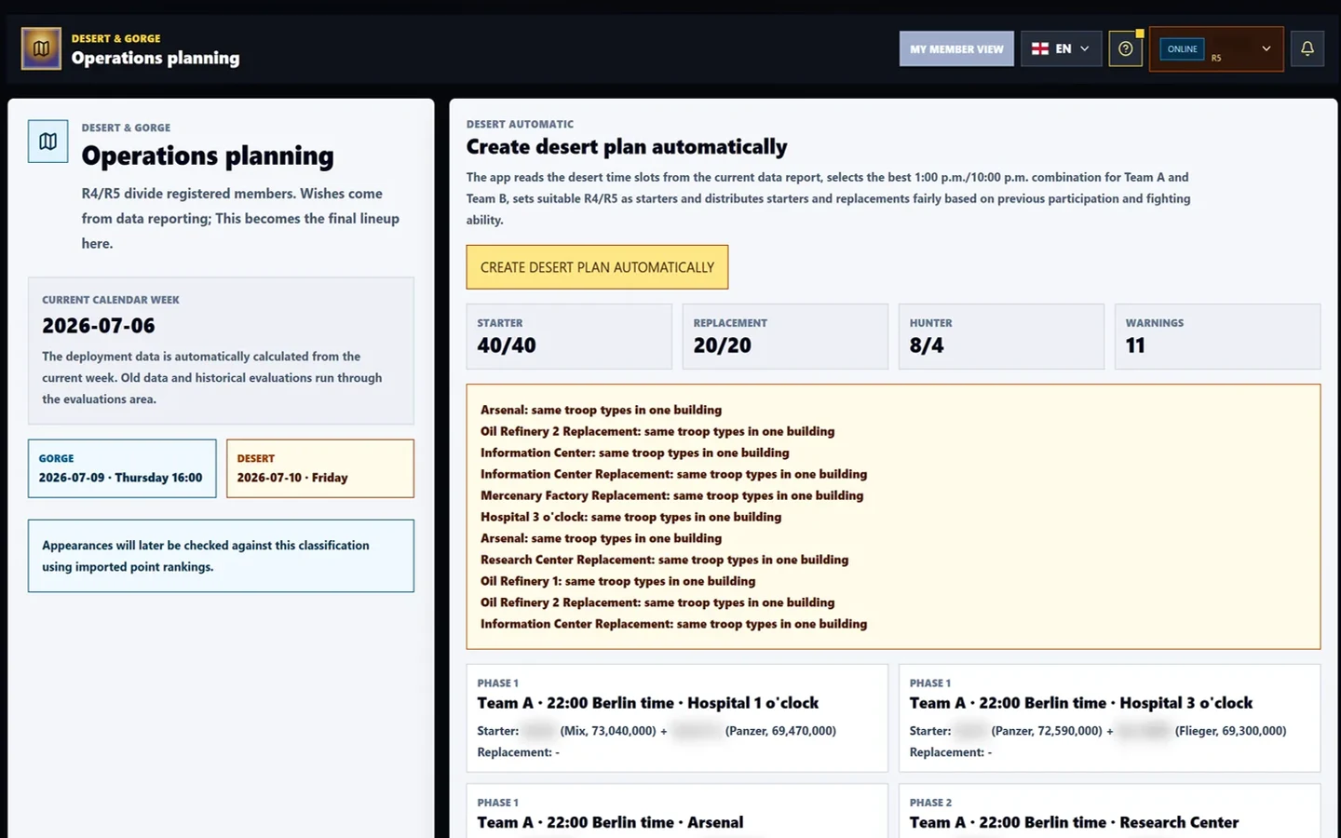Click the England flag language icon
The height and width of the screenshot is (838, 1341).
click(1040, 48)
